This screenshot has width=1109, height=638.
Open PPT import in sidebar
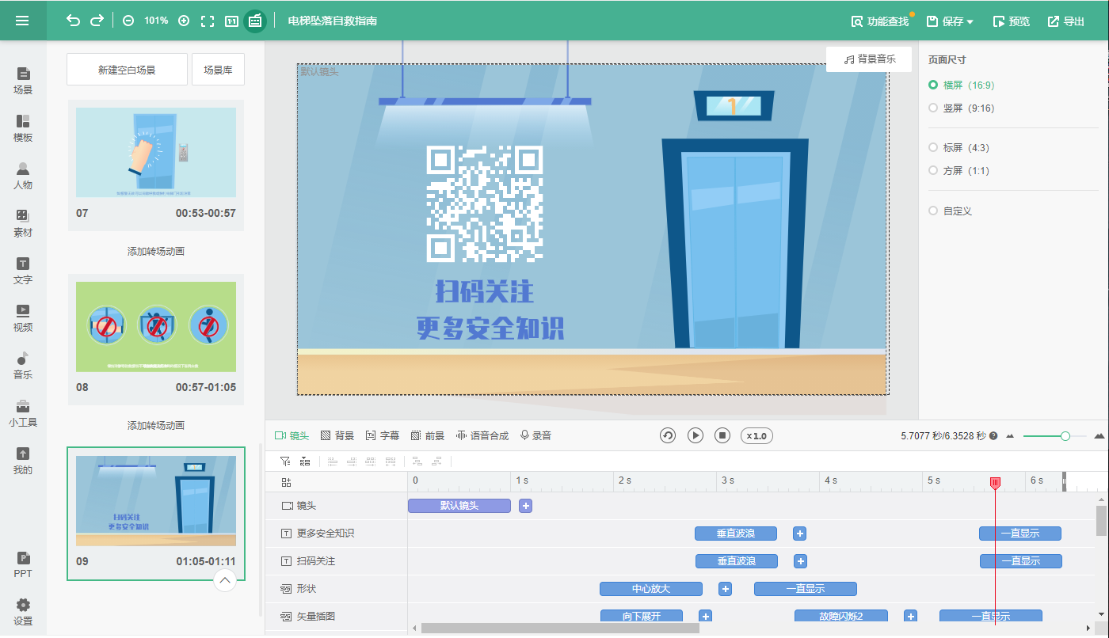23,564
